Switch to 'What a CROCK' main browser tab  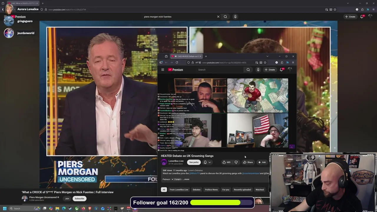click(23, 3)
